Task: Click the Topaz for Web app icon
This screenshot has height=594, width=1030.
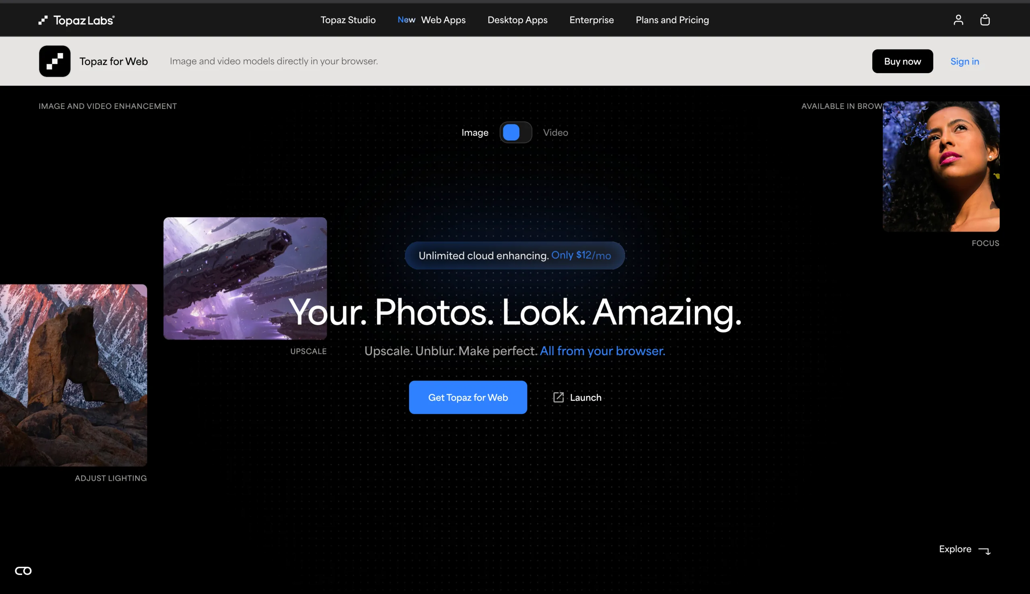Action: coord(55,61)
